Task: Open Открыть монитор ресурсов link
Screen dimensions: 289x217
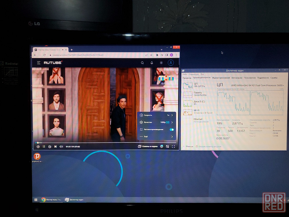Action: pyautogui.click(x=208, y=146)
